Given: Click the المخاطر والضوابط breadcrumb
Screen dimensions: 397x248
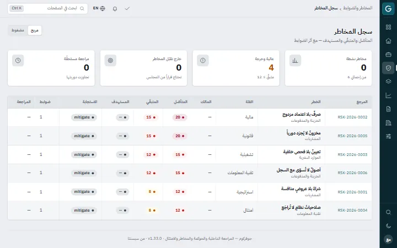Looking at the screenshot, I should (357, 8).
